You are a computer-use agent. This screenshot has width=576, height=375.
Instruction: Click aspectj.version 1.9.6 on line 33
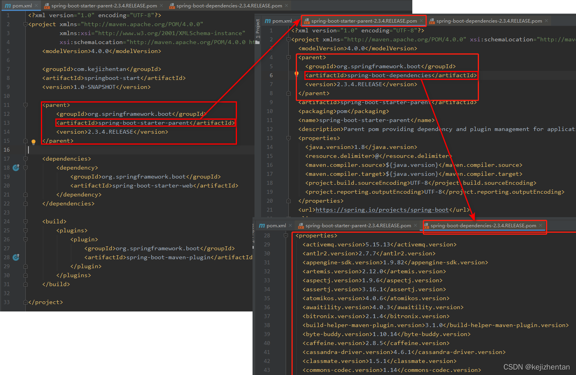(373, 280)
